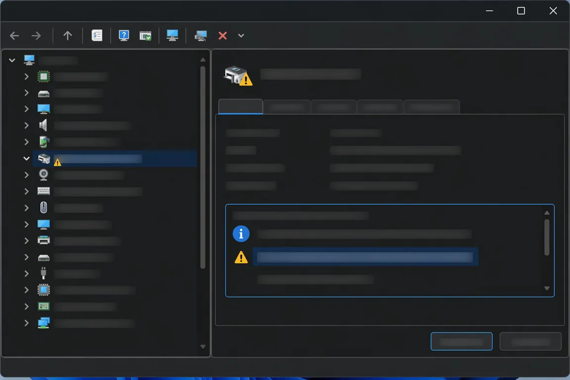Image resolution: width=570 pixels, height=380 pixels.
Task: Expand the webcam category chevron
Action: [x=26, y=175]
